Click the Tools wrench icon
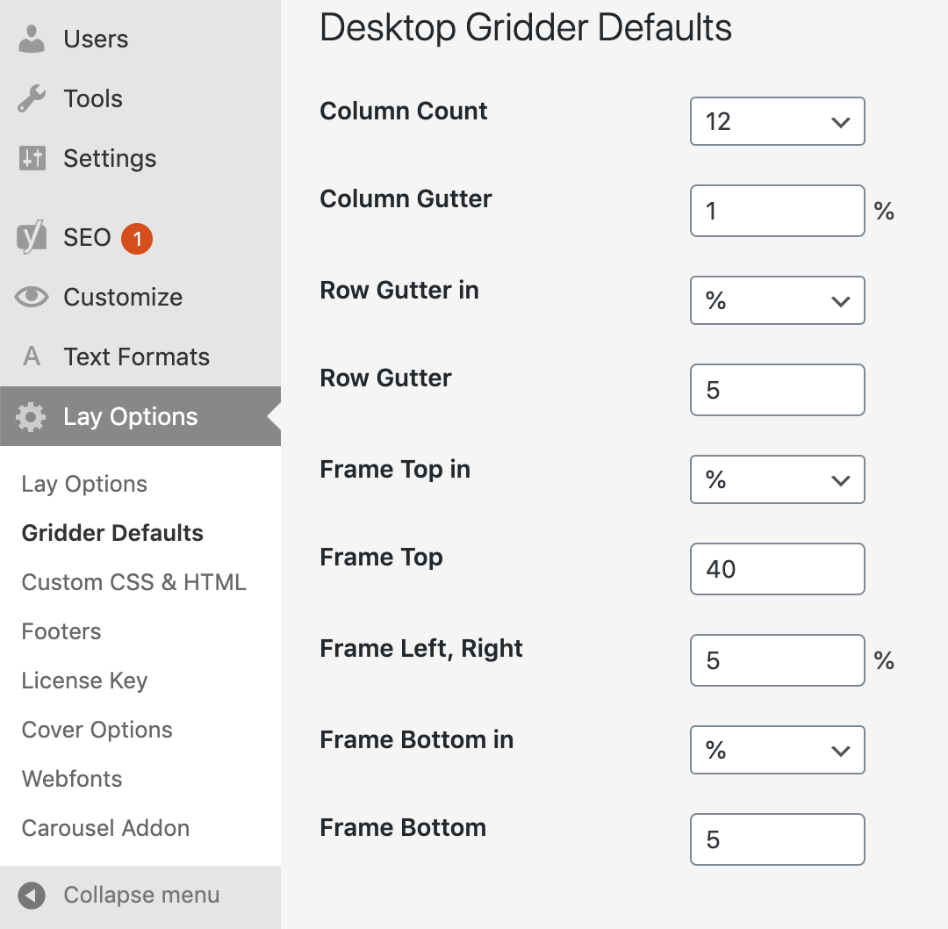Image resolution: width=948 pixels, height=929 pixels. click(32, 99)
